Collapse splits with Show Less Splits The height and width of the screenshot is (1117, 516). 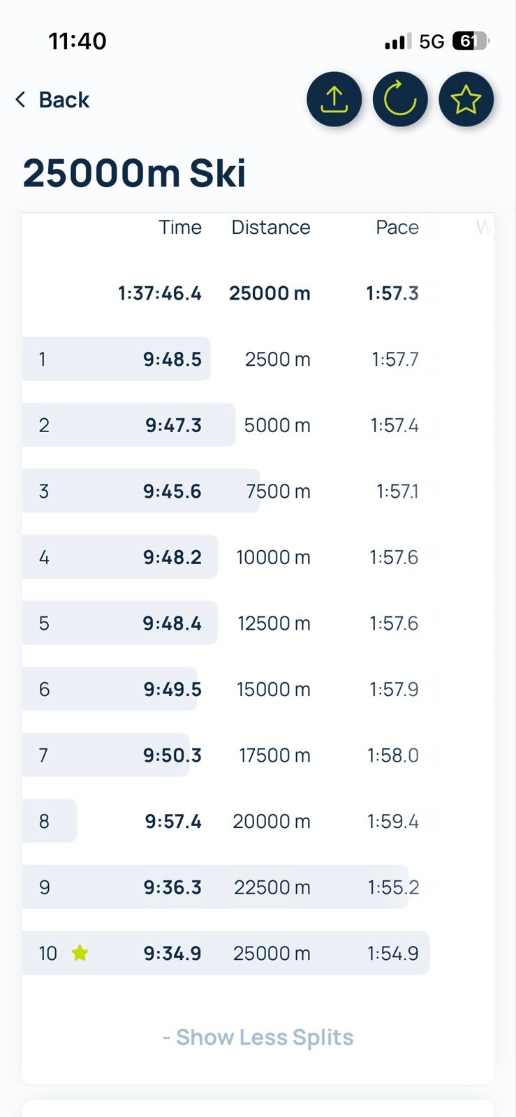point(258,1037)
